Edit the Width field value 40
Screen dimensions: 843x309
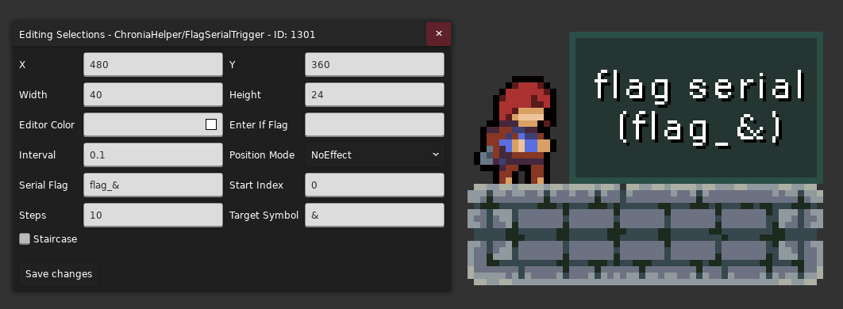(x=153, y=94)
